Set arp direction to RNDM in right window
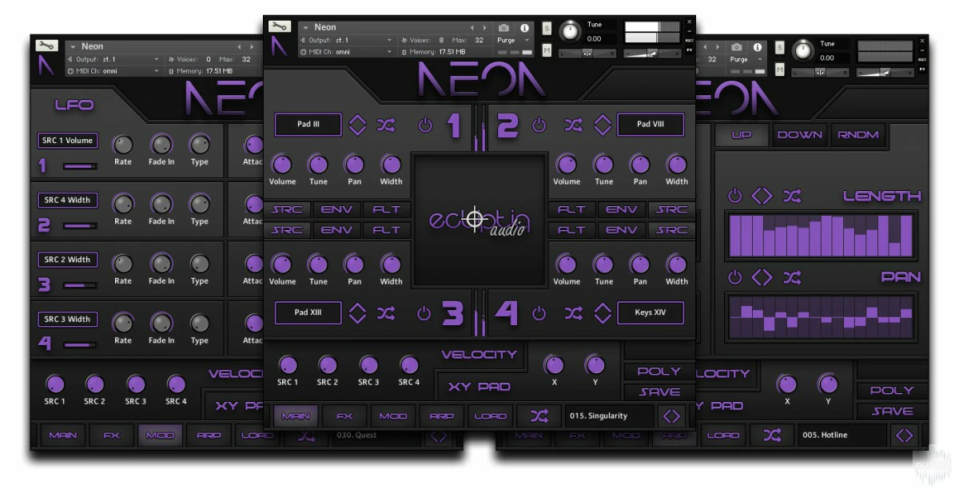This screenshot has height=493, width=959. pos(858,135)
